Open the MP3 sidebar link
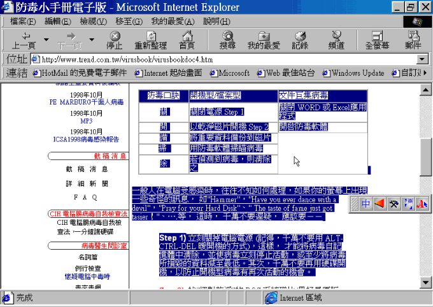 point(87,121)
